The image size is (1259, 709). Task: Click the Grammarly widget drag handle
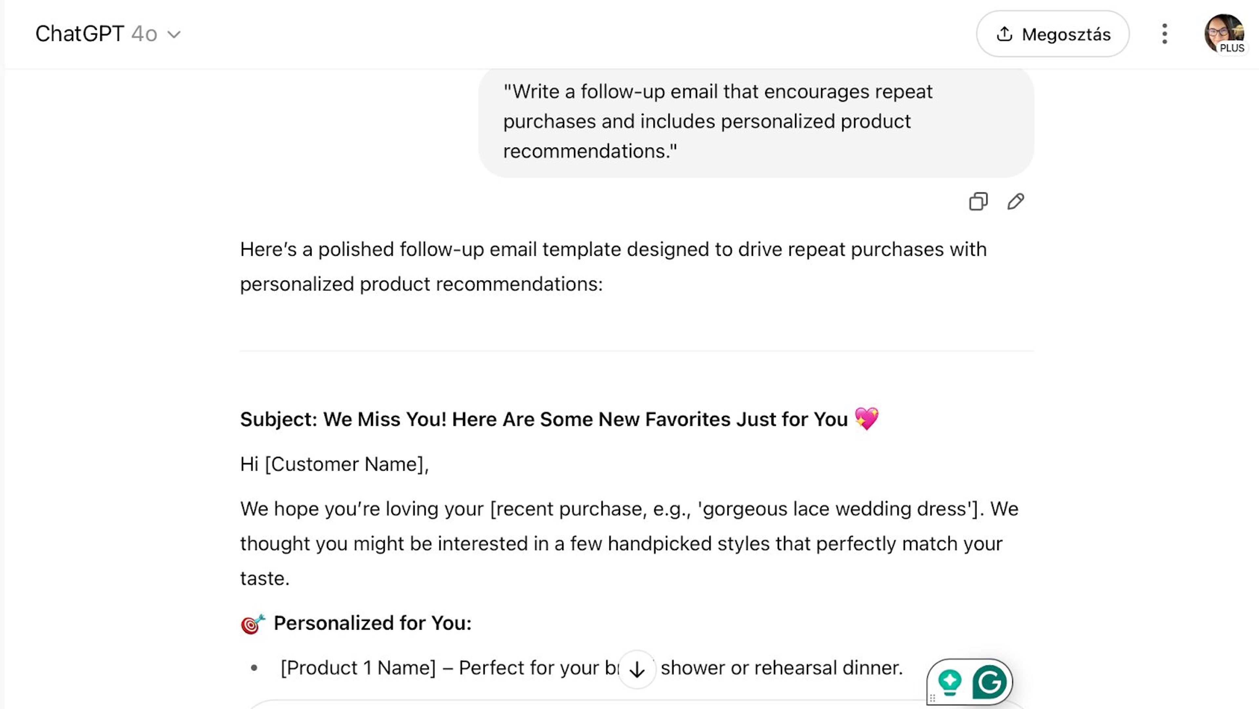(x=932, y=698)
